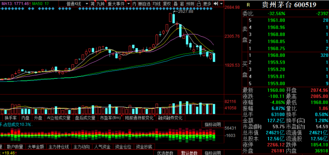Switch to the 外盘 indicator tab

click(x=38, y=118)
